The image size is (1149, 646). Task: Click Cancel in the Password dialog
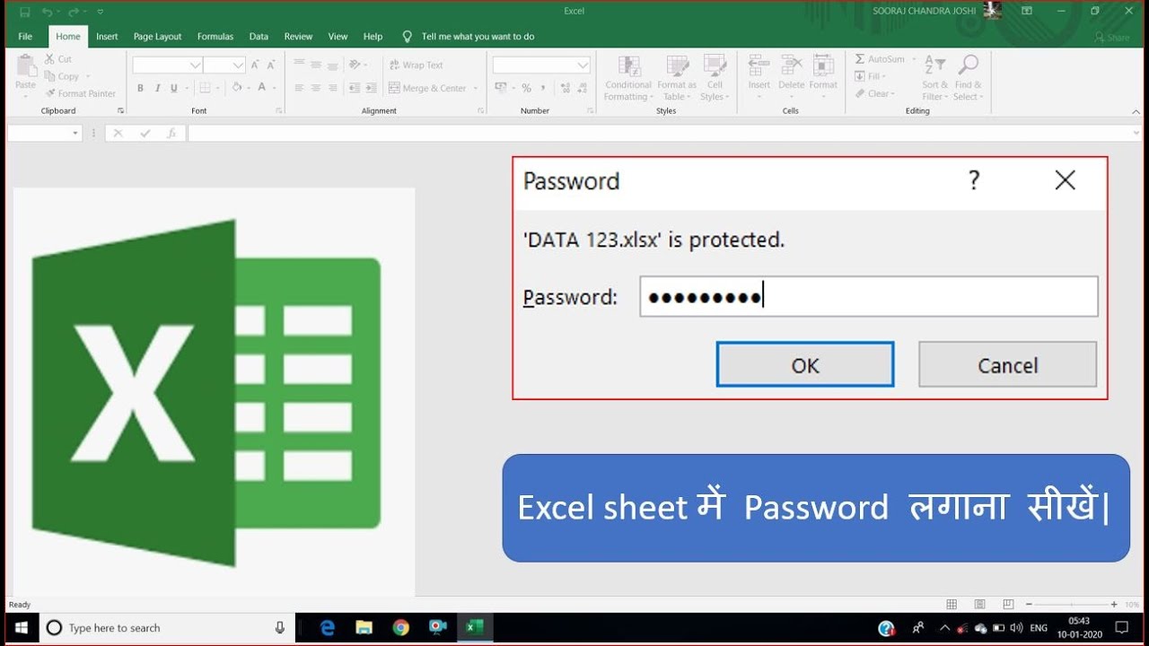click(x=1007, y=364)
